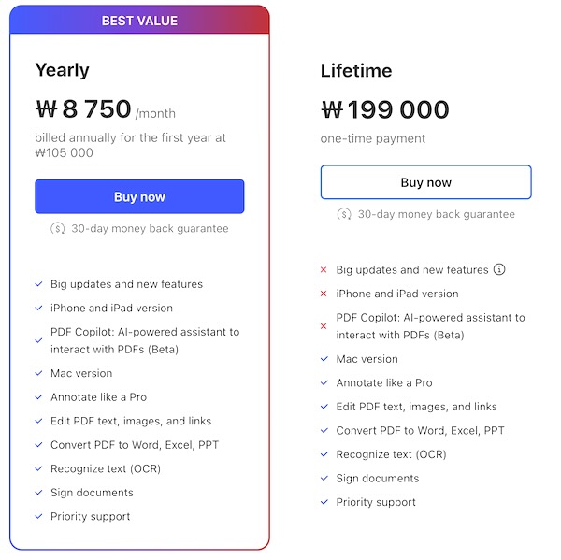The width and height of the screenshot is (561, 560).
Task: Open info icon beside Lifetime big updates
Action: tap(499, 269)
